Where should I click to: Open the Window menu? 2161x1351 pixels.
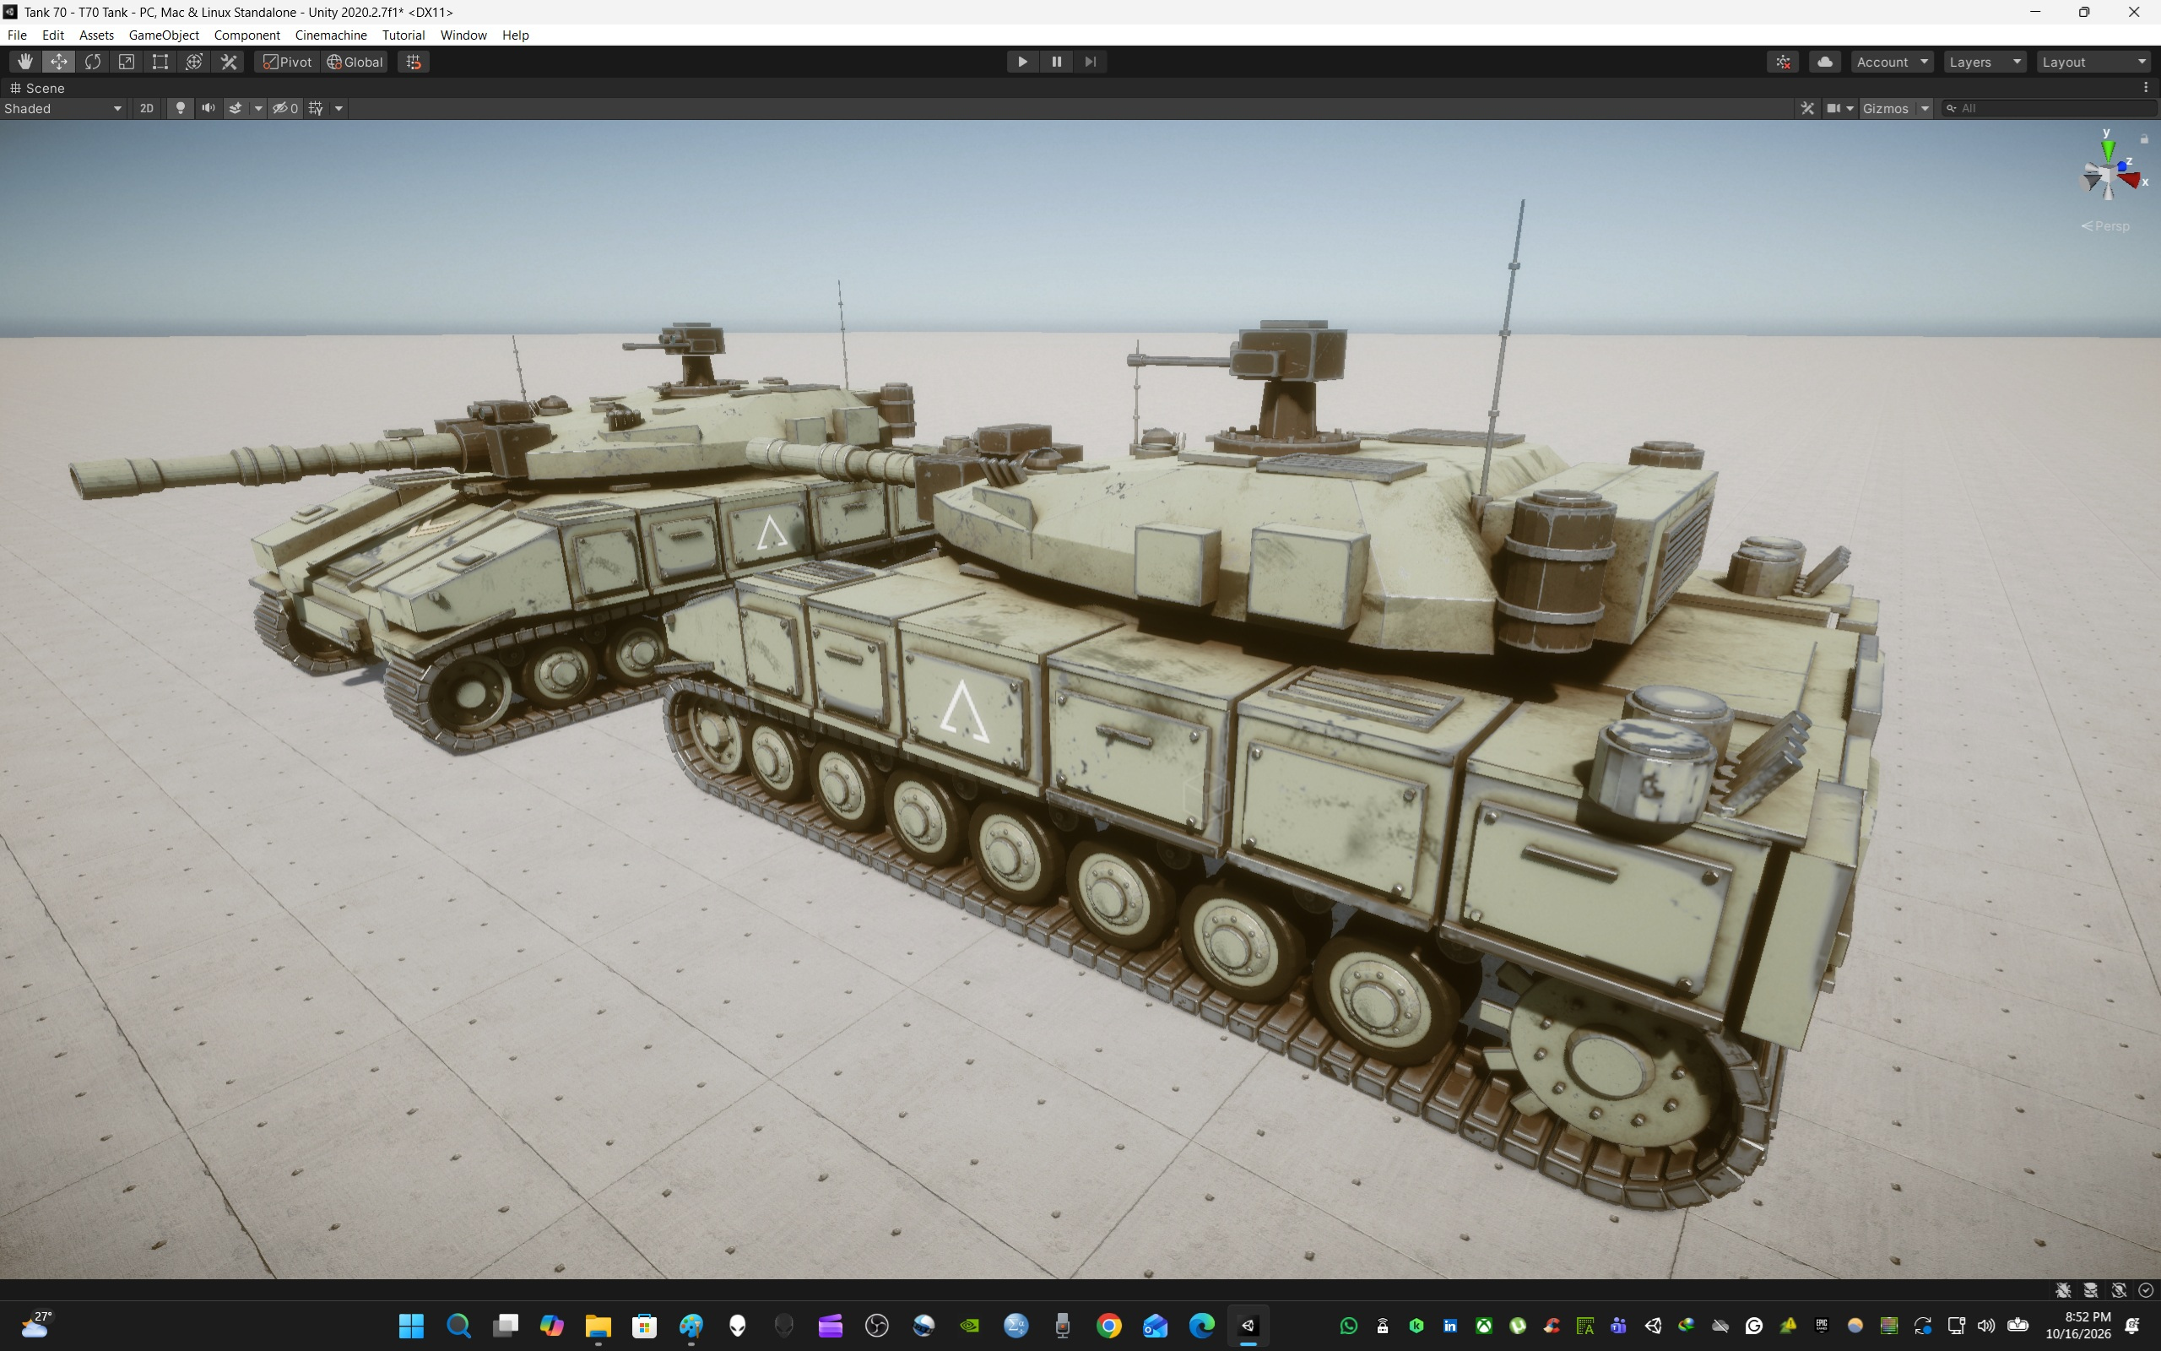point(463,35)
